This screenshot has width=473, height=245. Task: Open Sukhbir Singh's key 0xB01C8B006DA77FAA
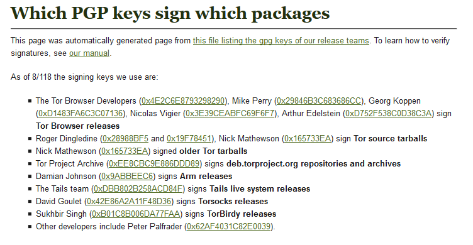[x=136, y=214]
